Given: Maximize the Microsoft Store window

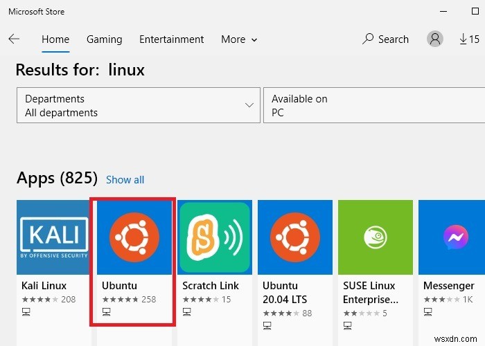Looking at the screenshot, I should point(475,12).
